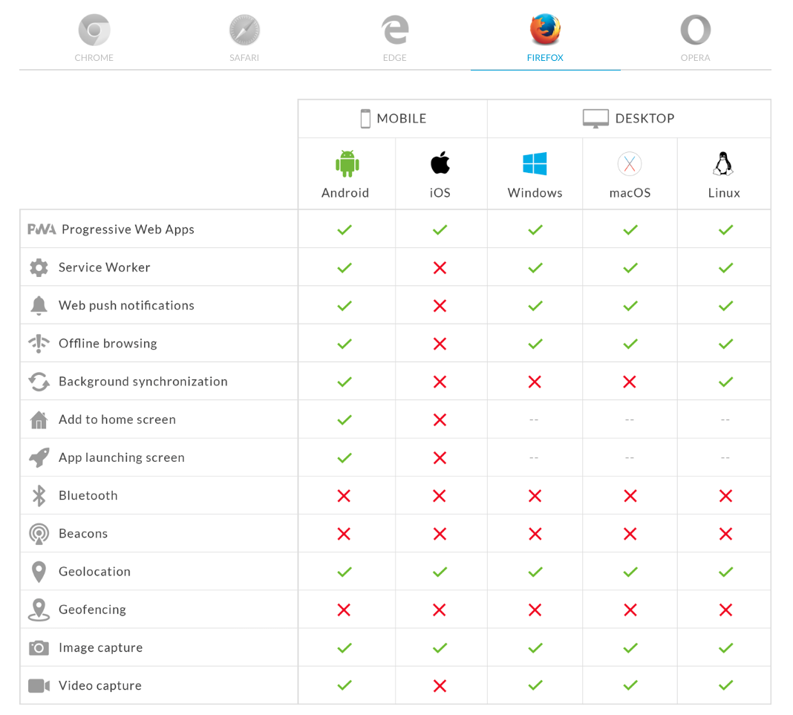Switch to the SAFARI tab label
793x715 pixels.
pyautogui.click(x=244, y=58)
